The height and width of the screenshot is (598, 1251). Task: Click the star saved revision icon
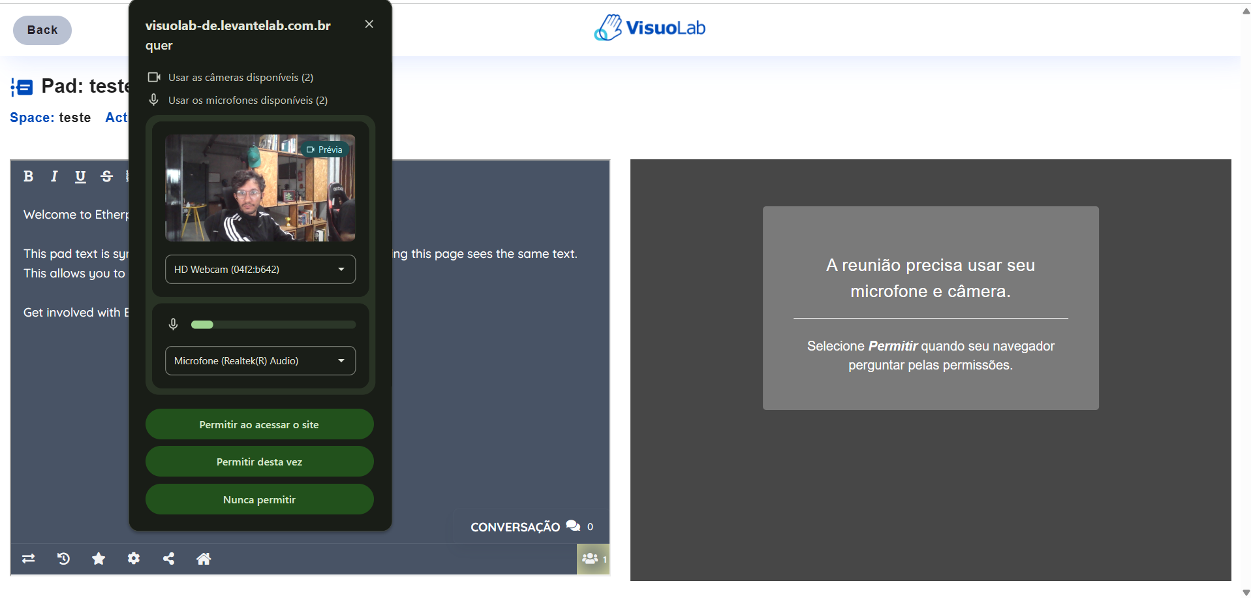click(x=99, y=559)
